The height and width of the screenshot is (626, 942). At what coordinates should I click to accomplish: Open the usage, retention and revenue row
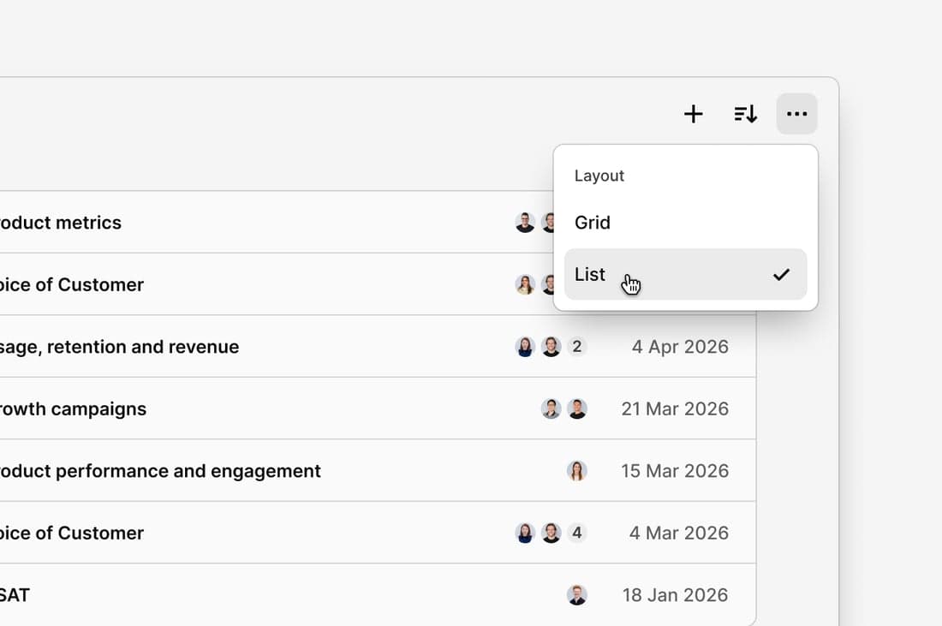(378, 347)
